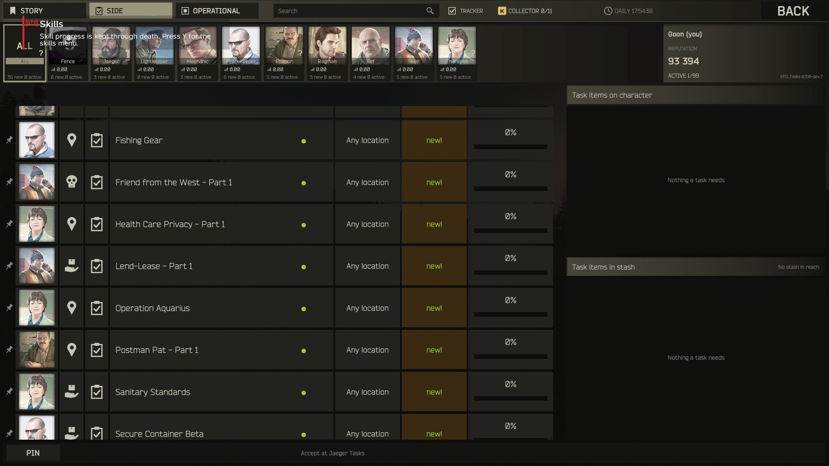Click location icon on Postman Pat Part 1

tap(72, 349)
